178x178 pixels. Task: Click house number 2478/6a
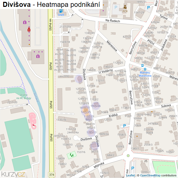click(153, 123)
